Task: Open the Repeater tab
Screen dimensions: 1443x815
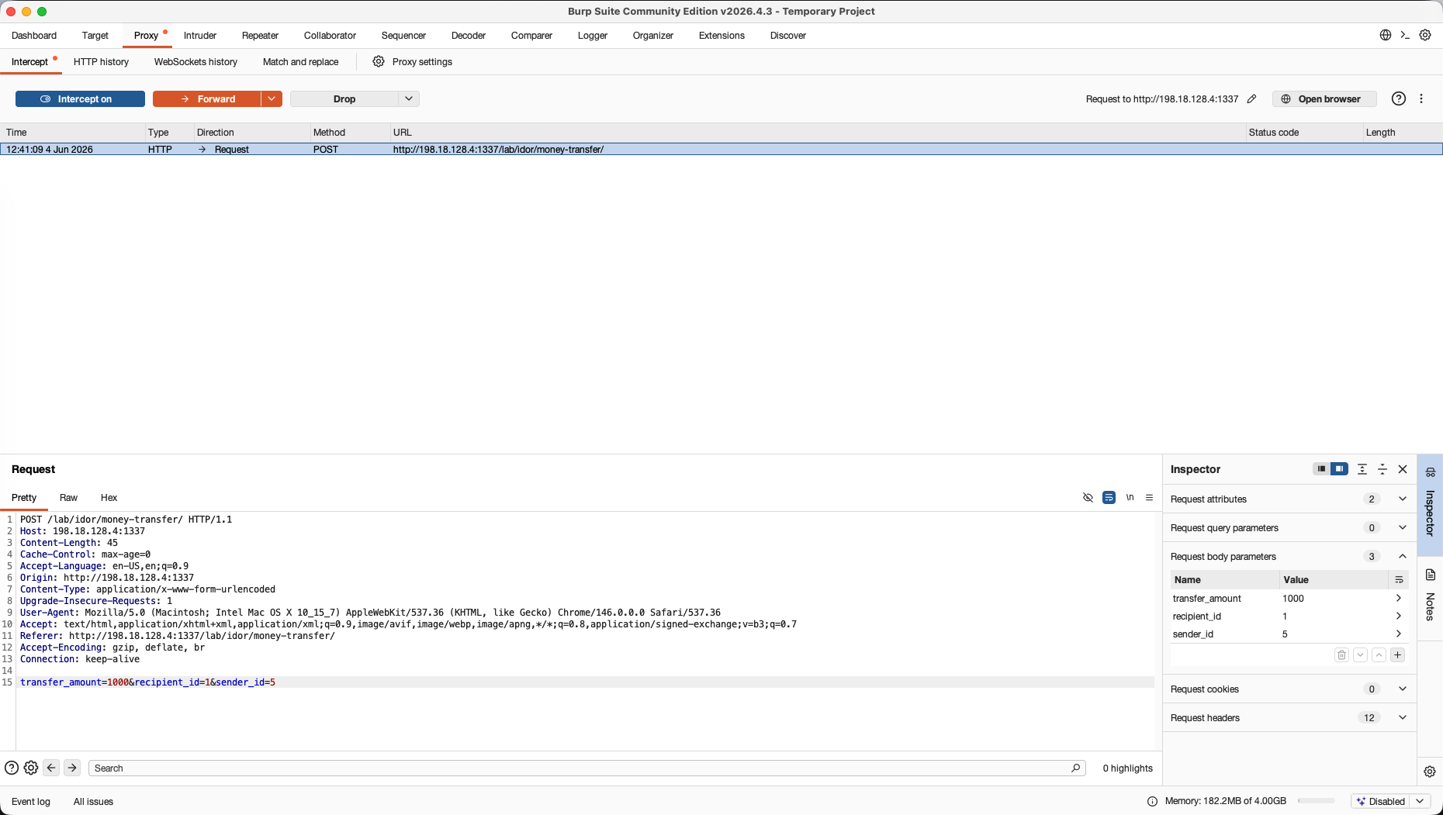Action: pyautogui.click(x=260, y=36)
